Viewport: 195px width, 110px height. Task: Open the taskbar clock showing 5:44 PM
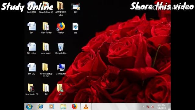(x=161, y=107)
